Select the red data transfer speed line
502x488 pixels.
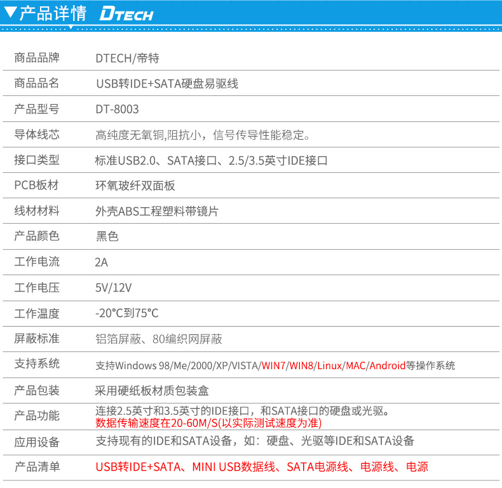point(208,423)
